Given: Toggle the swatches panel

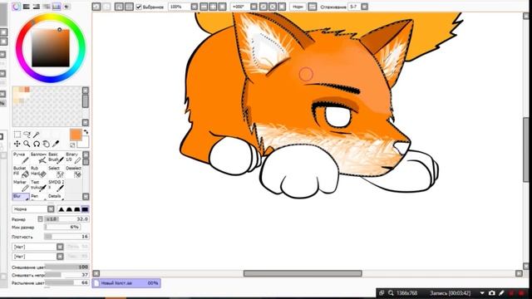Looking at the screenshot, I should click(57, 7).
